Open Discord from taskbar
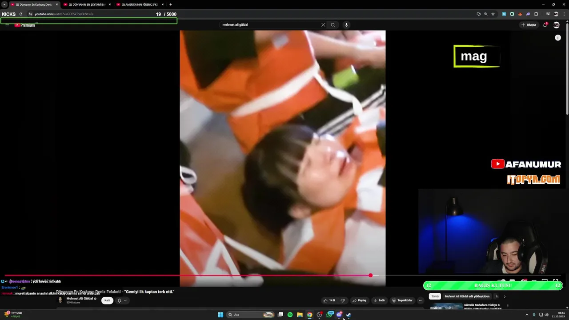Image resolution: width=569 pixels, height=320 pixels. click(339, 315)
